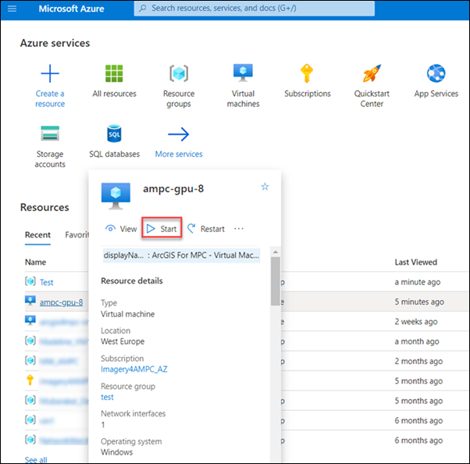This screenshot has height=464, width=470.
Task: Open the 'test' resource group link
Action: pos(107,397)
